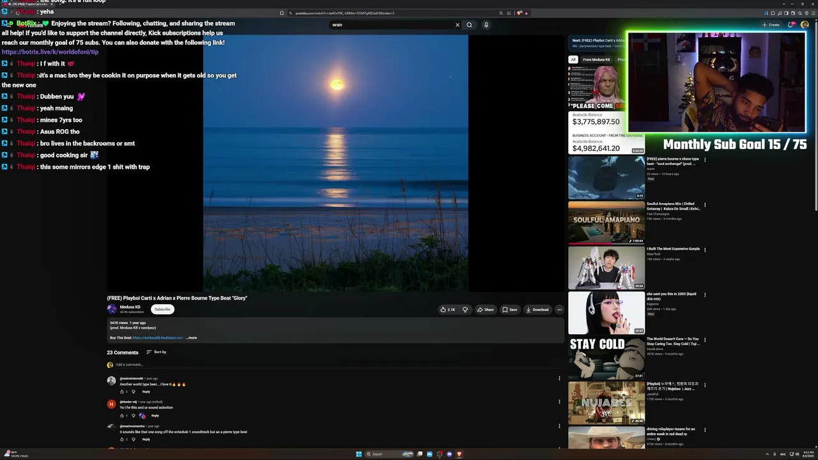The image size is (818, 460).
Task: Open options for 'The World Doesn't Care' video
Action: coord(705,340)
